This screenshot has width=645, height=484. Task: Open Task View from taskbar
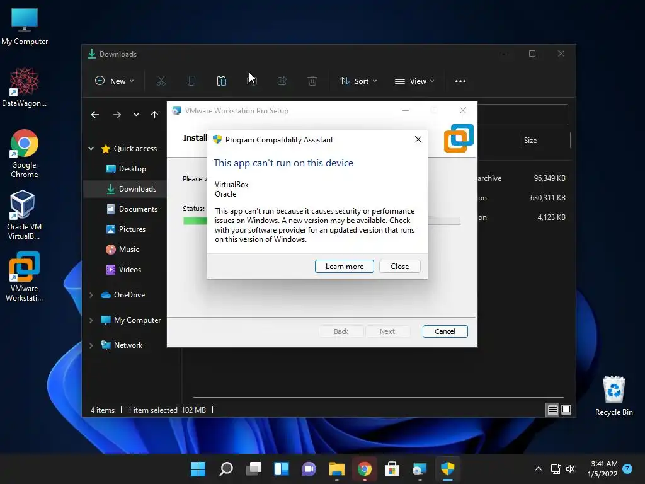(254, 469)
